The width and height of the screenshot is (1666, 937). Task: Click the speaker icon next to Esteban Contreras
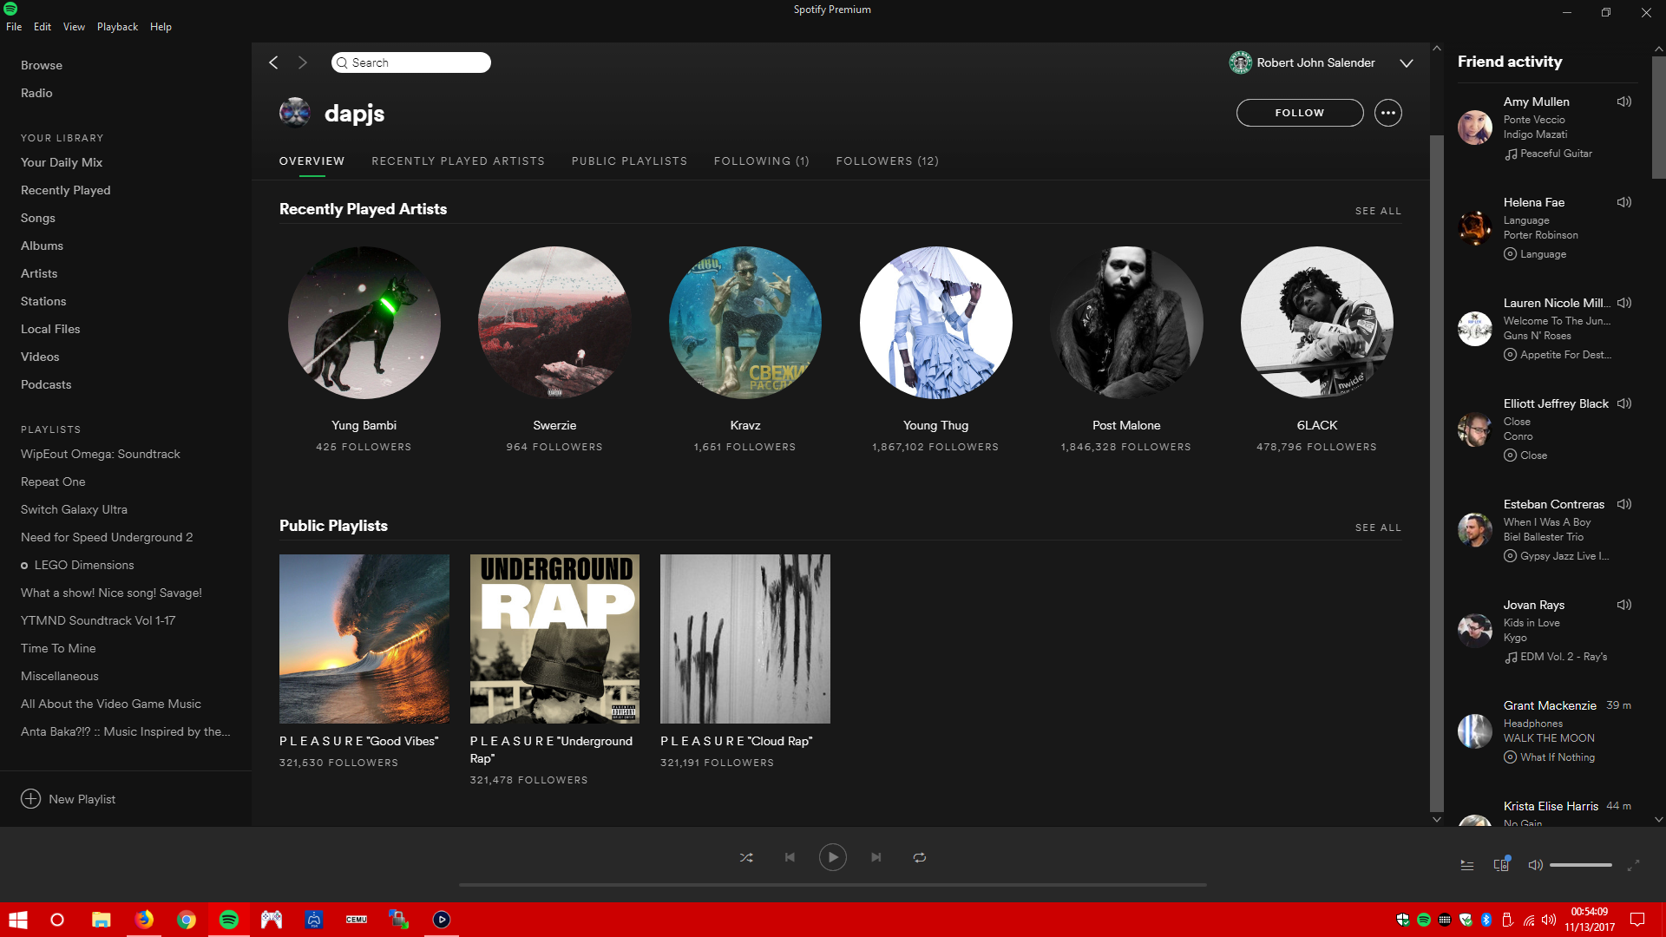1624,504
